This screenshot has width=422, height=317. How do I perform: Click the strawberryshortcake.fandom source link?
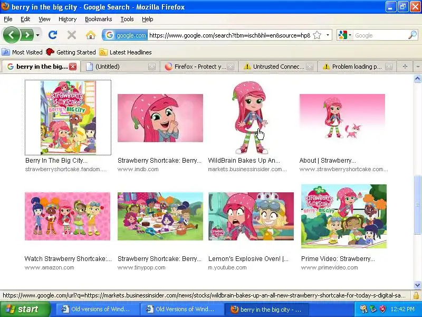(x=65, y=169)
